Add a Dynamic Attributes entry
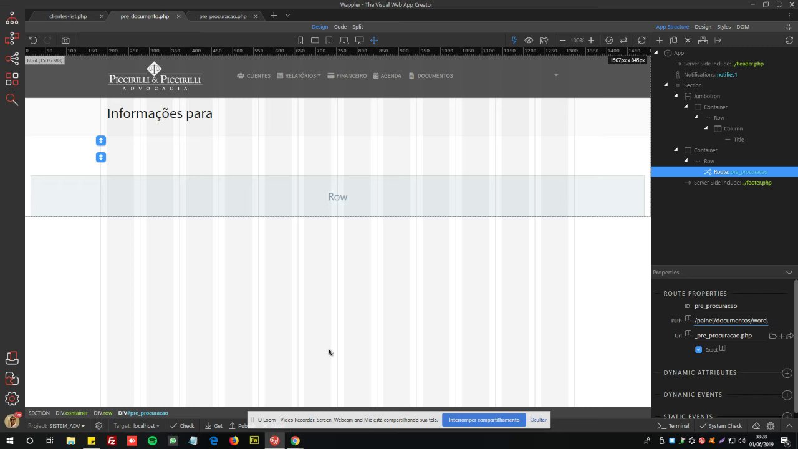 [x=787, y=373]
